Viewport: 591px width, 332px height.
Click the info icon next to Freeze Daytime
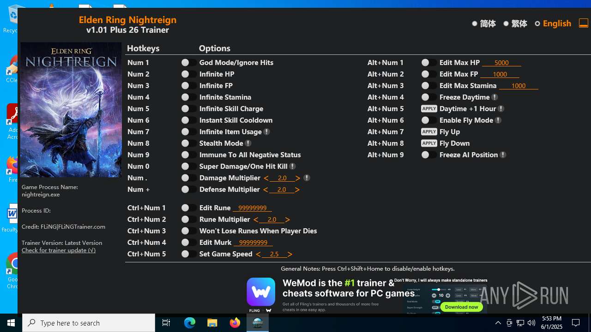pyautogui.click(x=495, y=97)
